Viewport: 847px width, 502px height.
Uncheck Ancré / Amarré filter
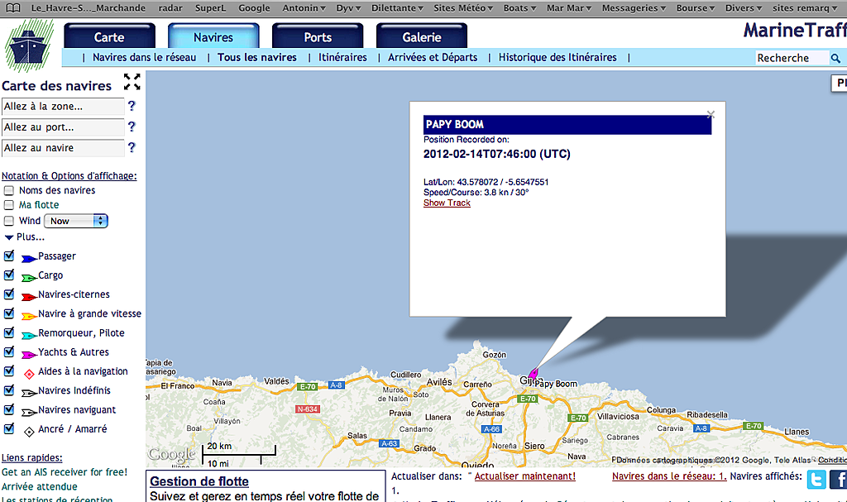pyautogui.click(x=8, y=428)
